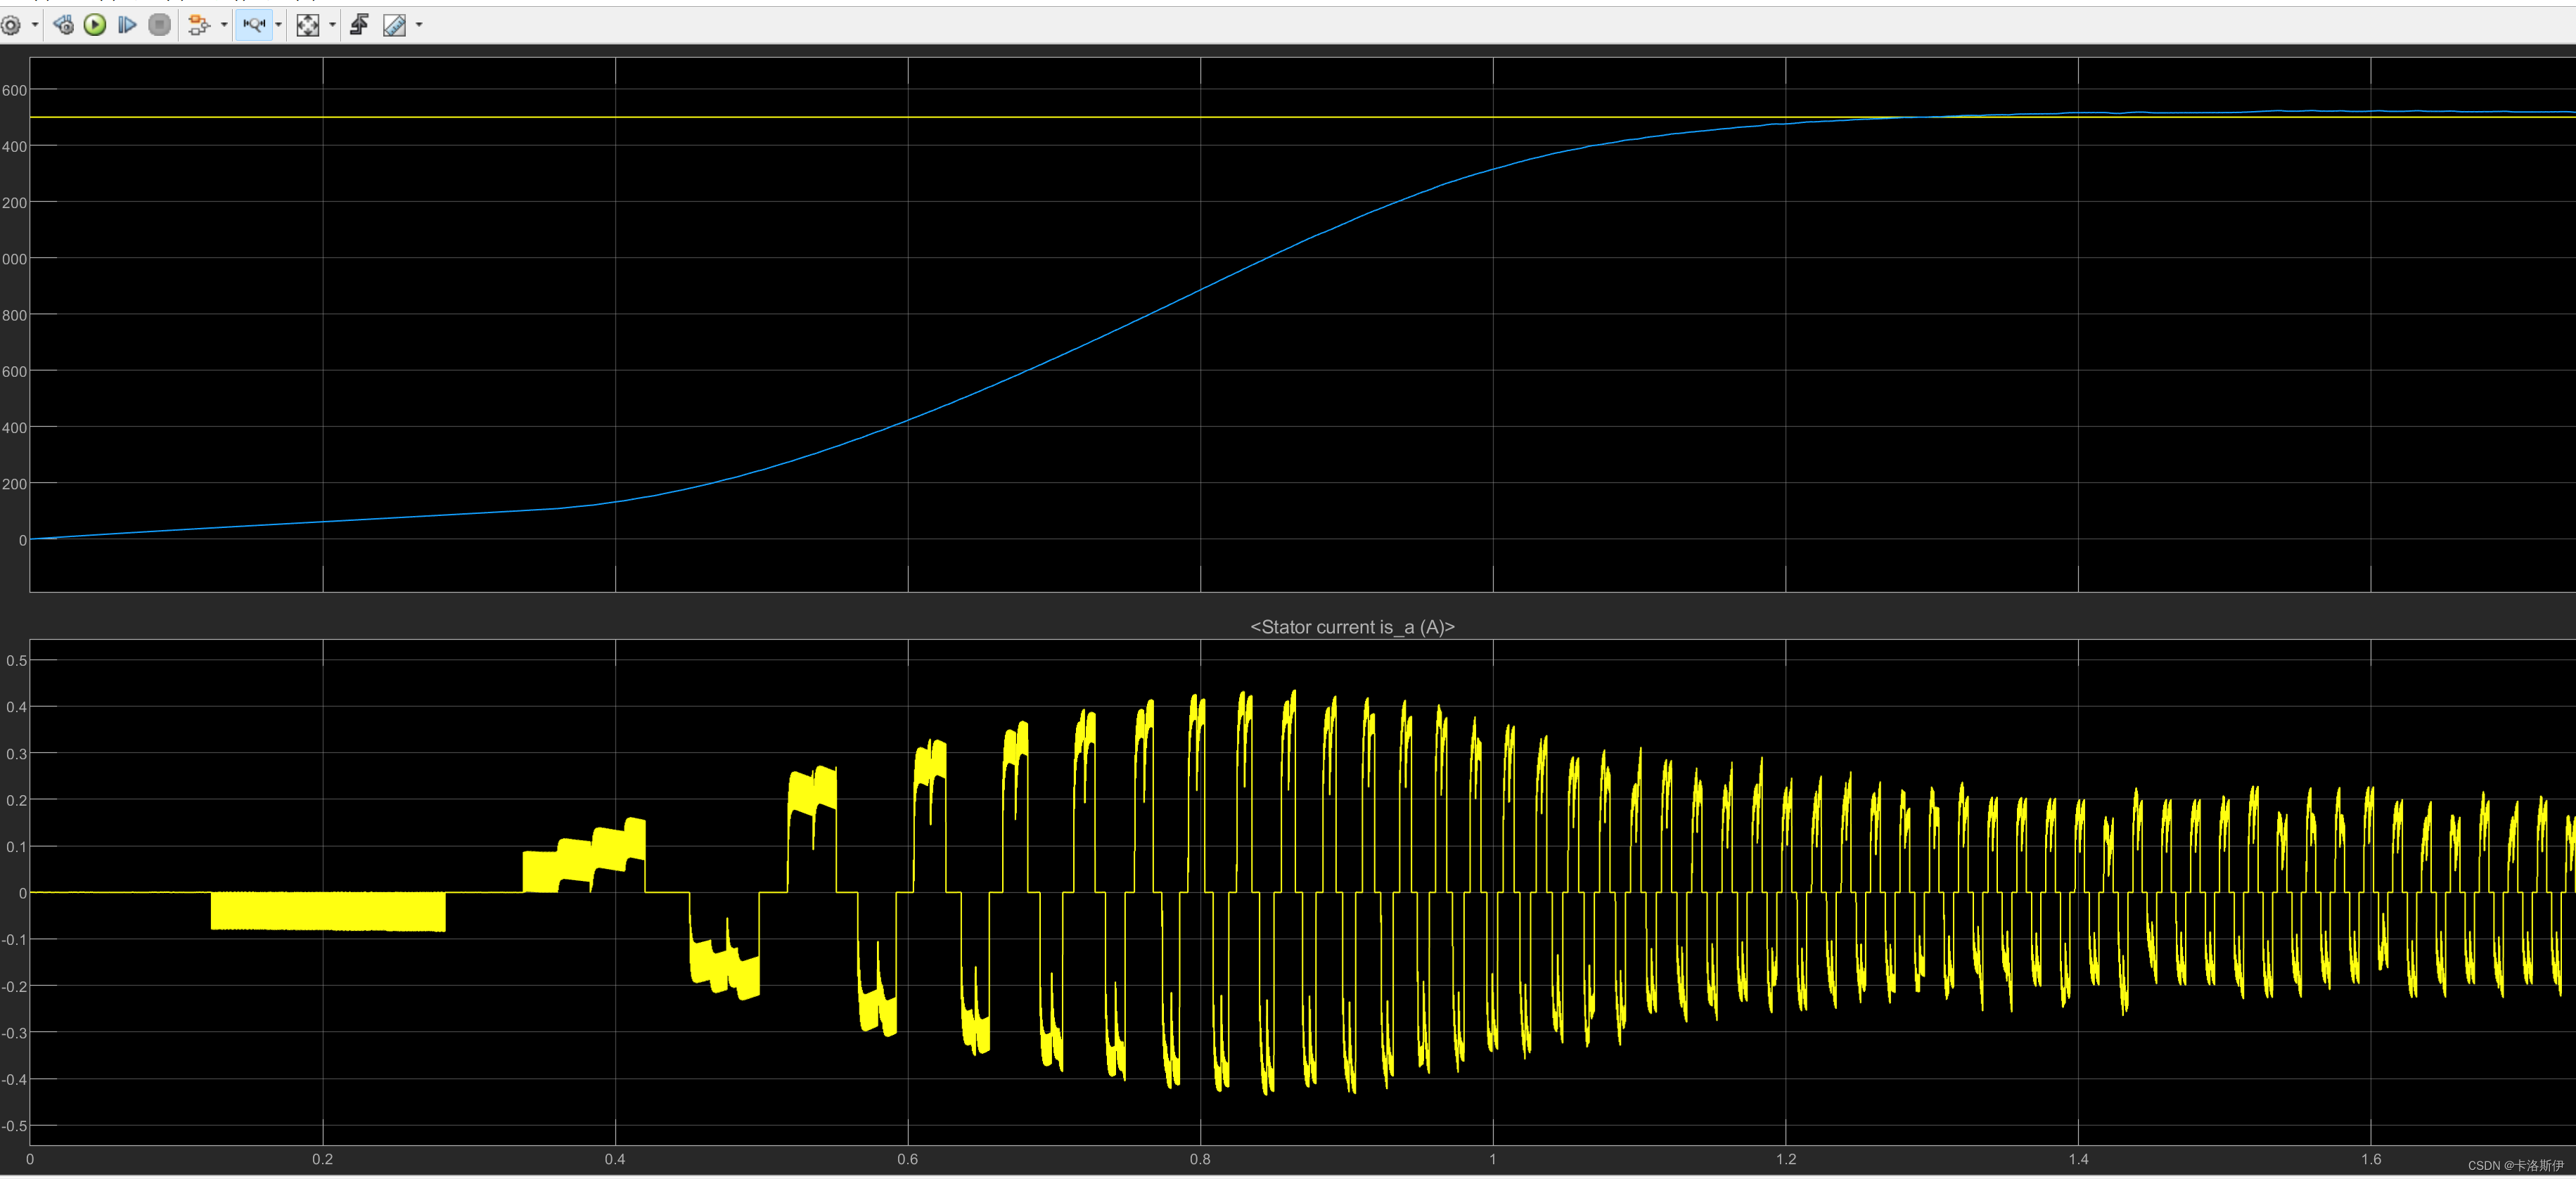Click the scale axes limits icon
Image resolution: width=2576 pixels, height=1179 pixels.
pyautogui.click(x=308, y=25)
